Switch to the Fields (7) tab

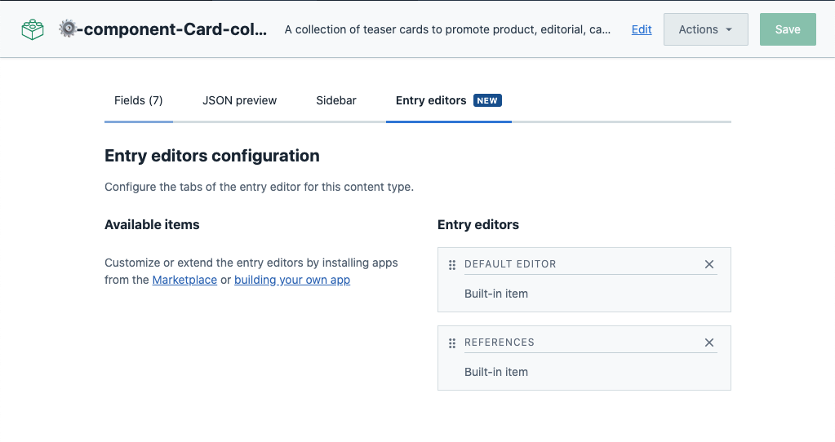pyautogui.click(x=138, y=100)
